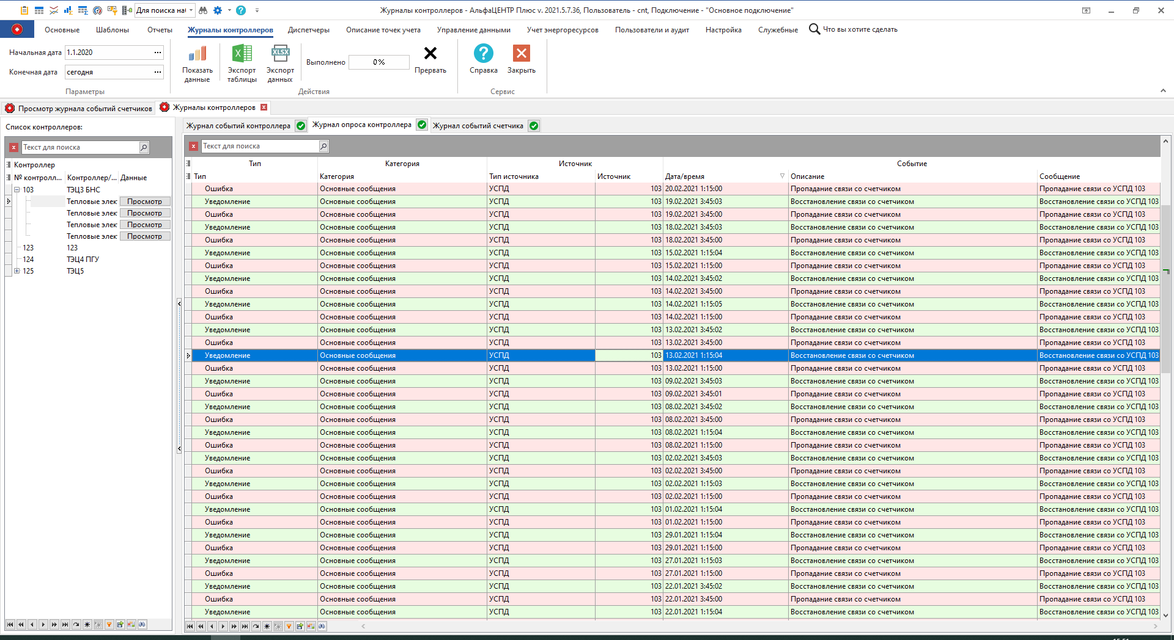Click the binoculars search icon in top toolbar
This screenshot has width=1174, height=640.
[204, 10]
